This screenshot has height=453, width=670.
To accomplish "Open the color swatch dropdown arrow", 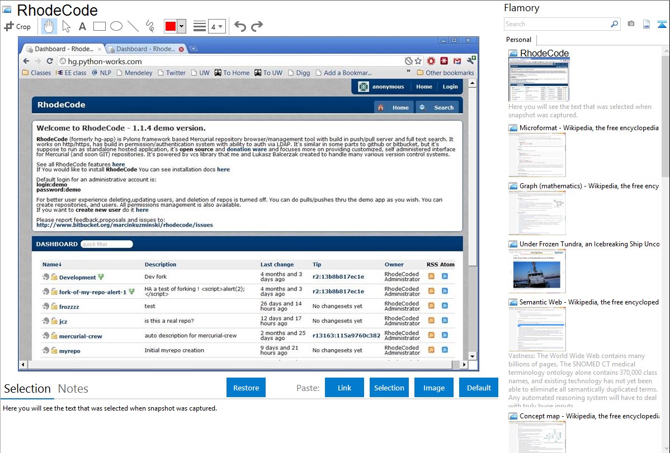I will click(182, 26).
